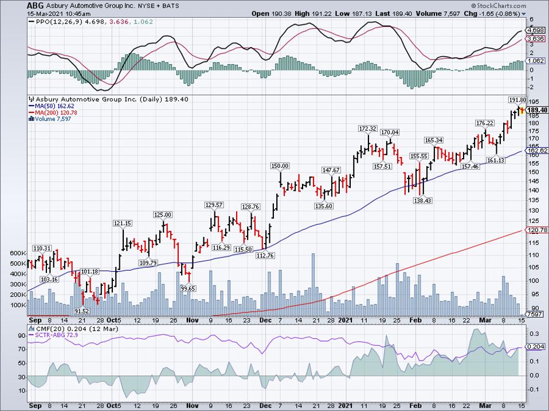
Task: Click the SCTR-ABG 72.9 legend entry
Action: [x=53, y=335]
